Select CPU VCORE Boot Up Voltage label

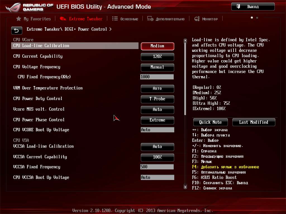[41, 130]
